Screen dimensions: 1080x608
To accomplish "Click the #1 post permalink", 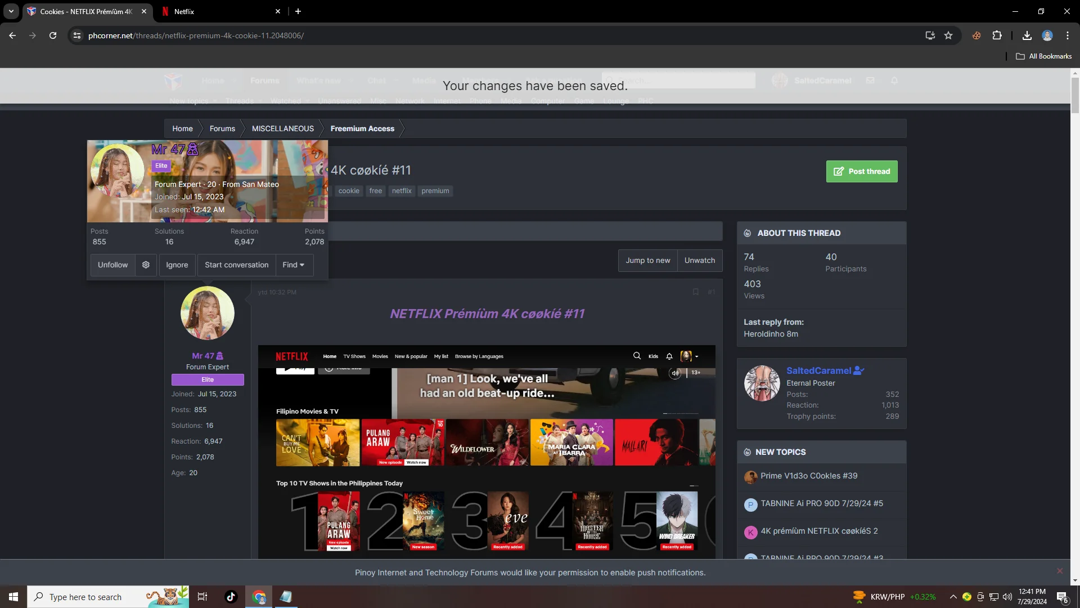I will 712,292.
